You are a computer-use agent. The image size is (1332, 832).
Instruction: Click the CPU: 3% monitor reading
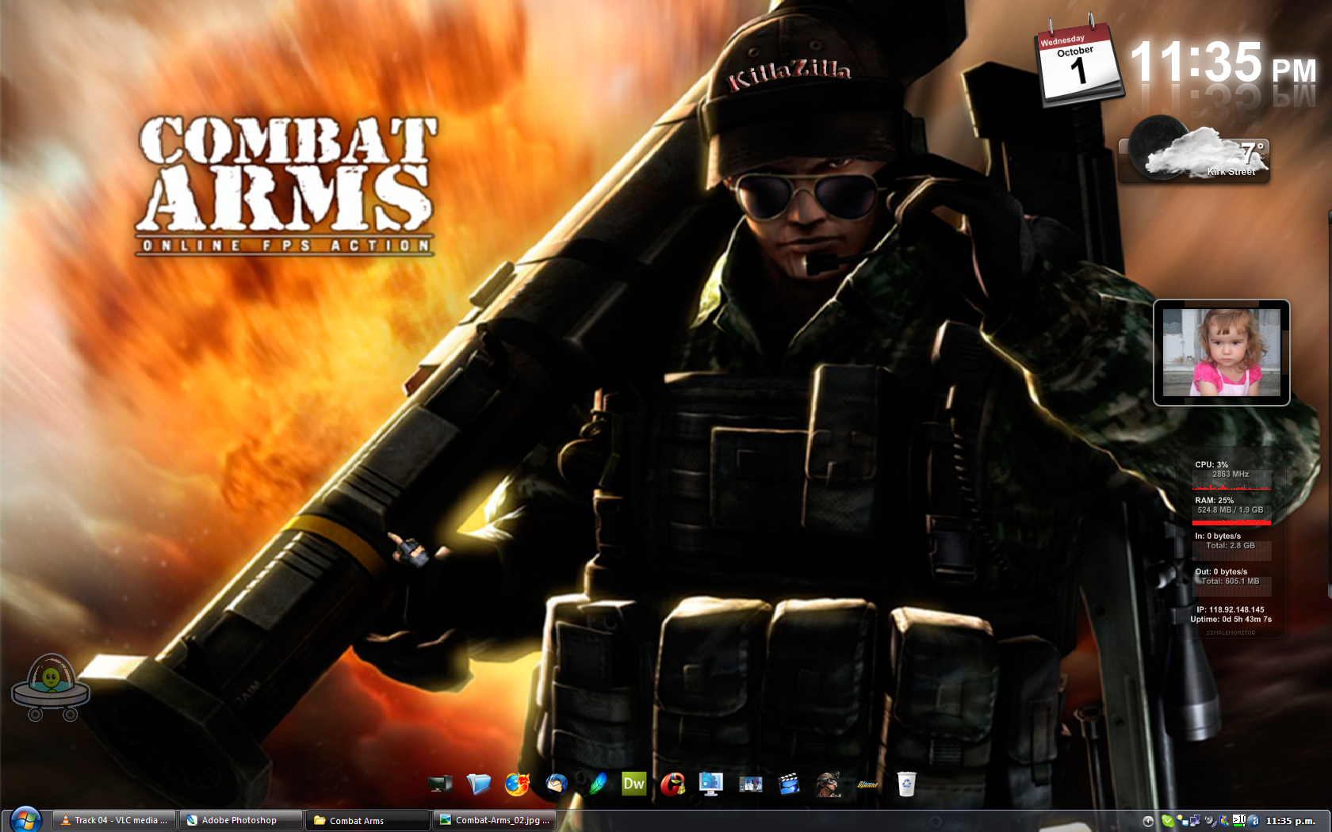coord(1211,464)
